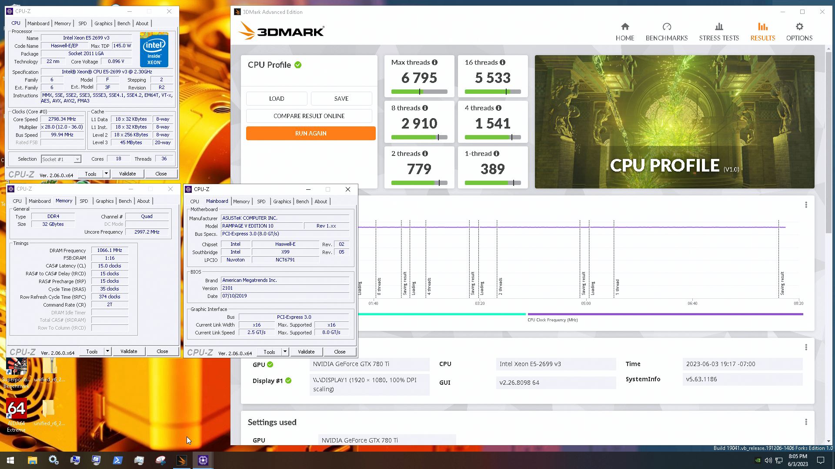Viewport: 835px width, 469px height.
Task: Open 3DMark taskbar icon
Action: coord(182,460)
